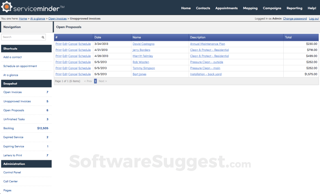Image resolution: width=320 pixels, height=194 pixels.
Task: Open the Installation - back yard description
Action: (x=206, y=74)
